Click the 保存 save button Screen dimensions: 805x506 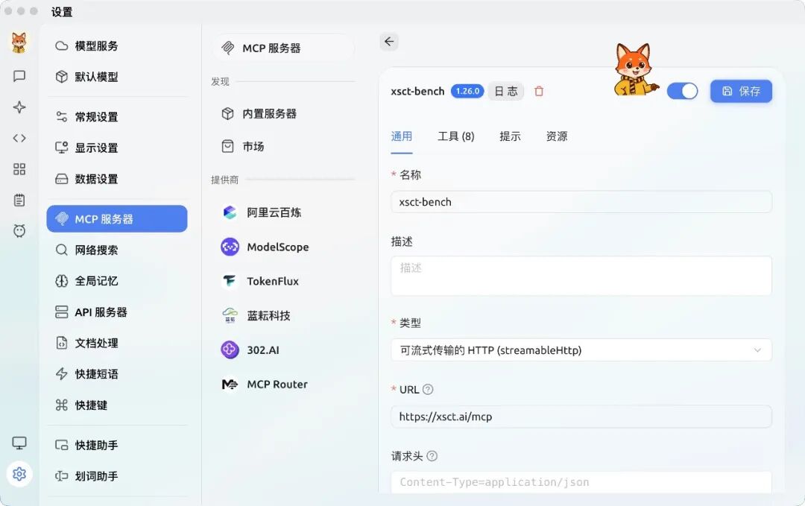[x=741, y=90]
